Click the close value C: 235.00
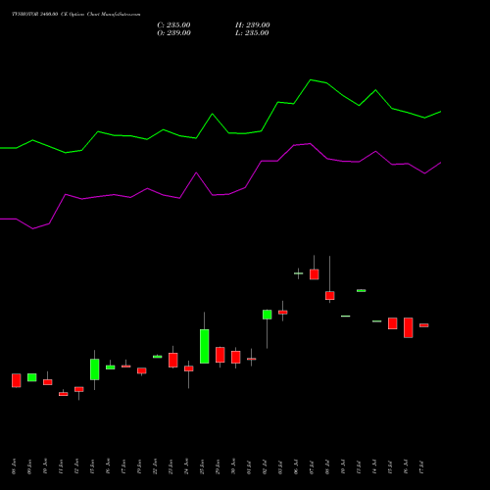 (173, 25)
